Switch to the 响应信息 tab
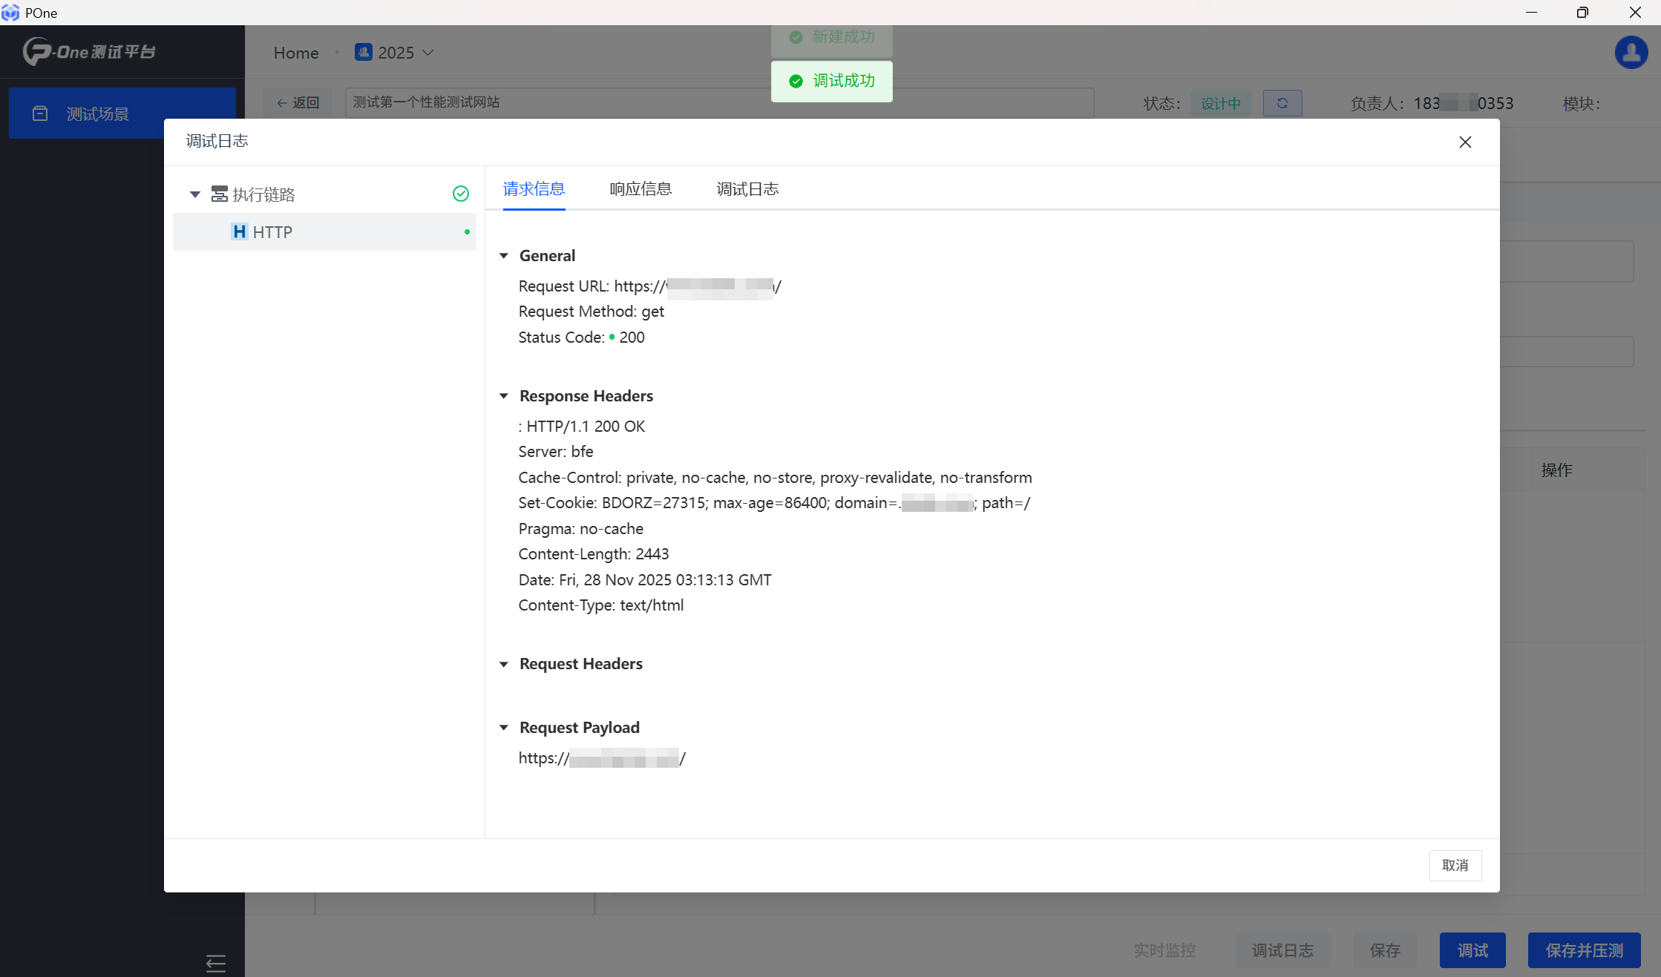 click(641, 189)
